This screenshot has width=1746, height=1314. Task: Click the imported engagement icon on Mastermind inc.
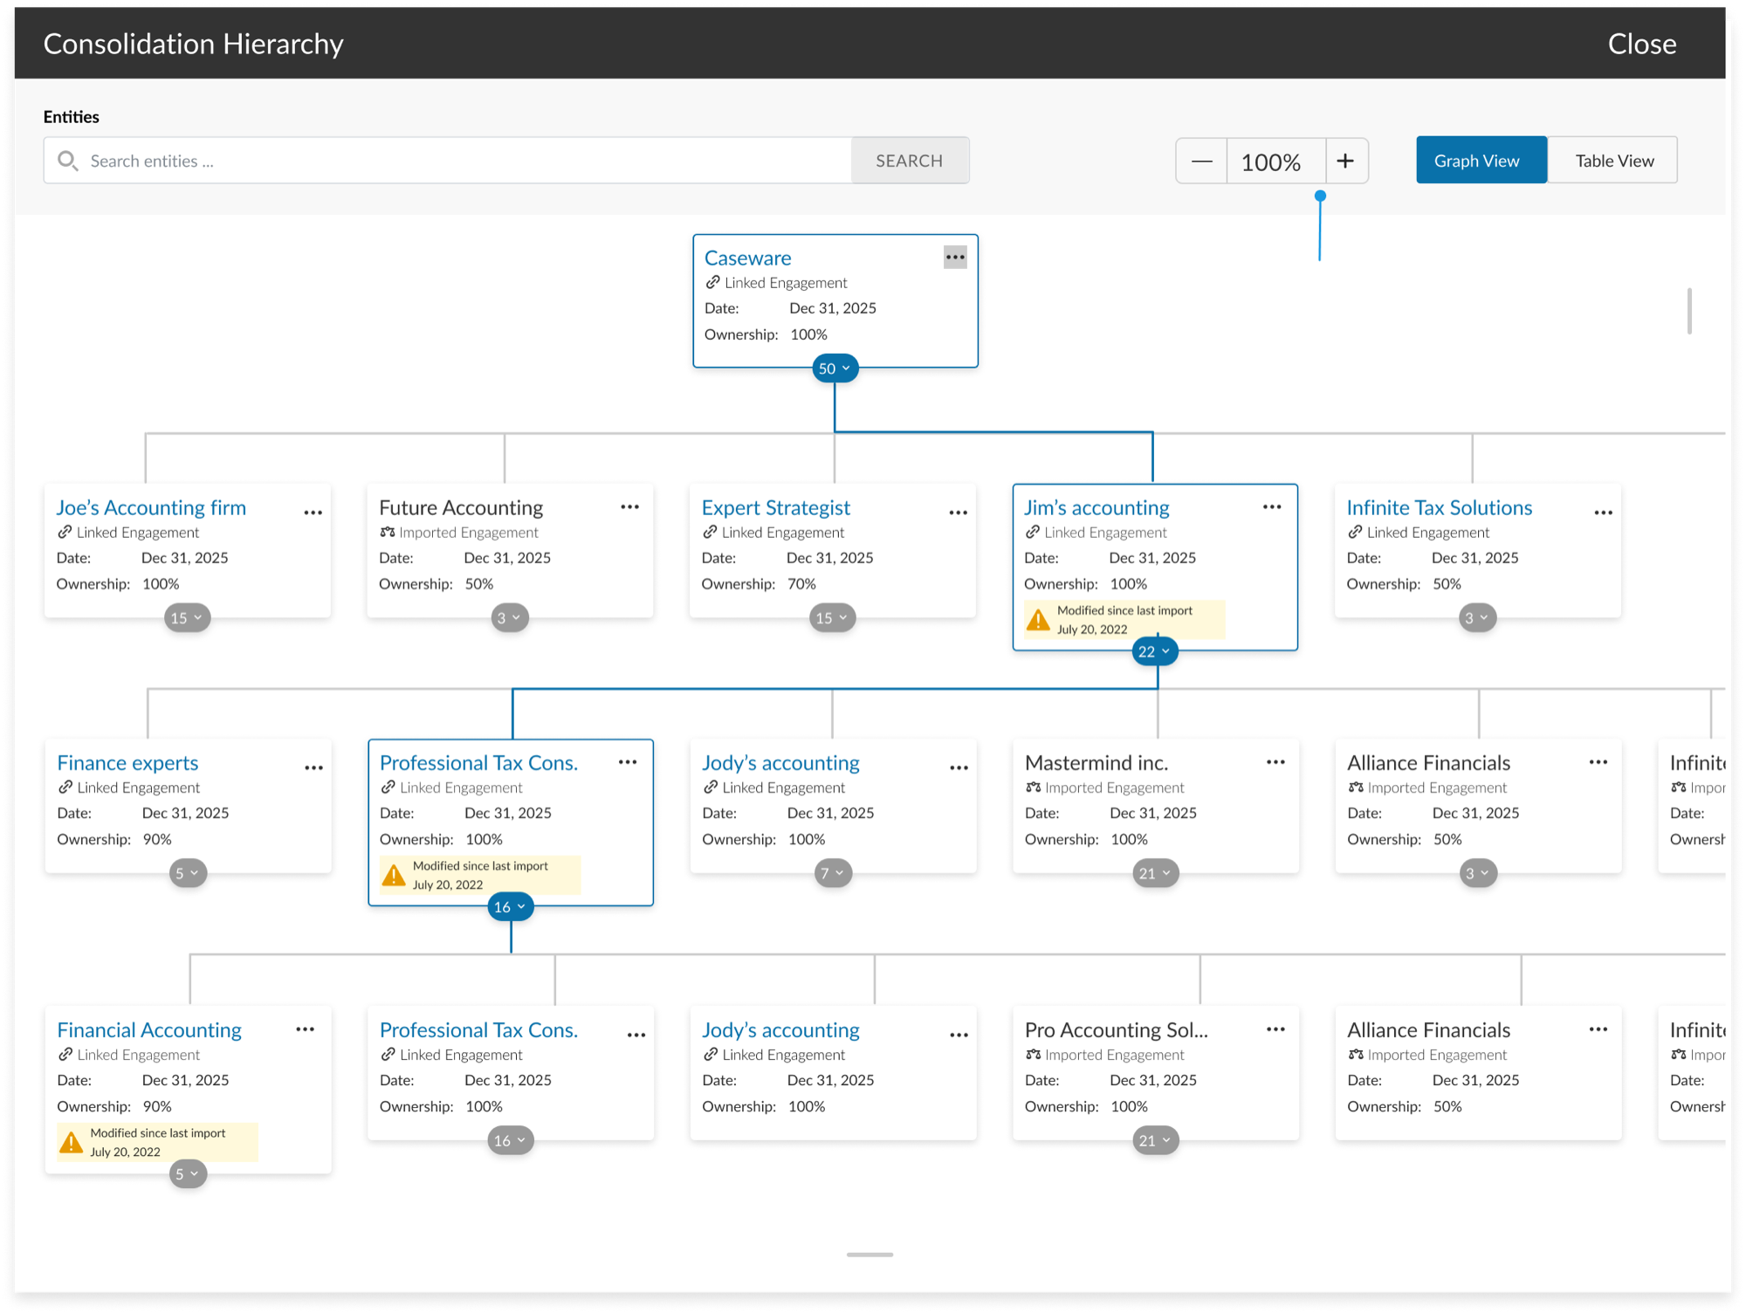tap(1034, 787)
